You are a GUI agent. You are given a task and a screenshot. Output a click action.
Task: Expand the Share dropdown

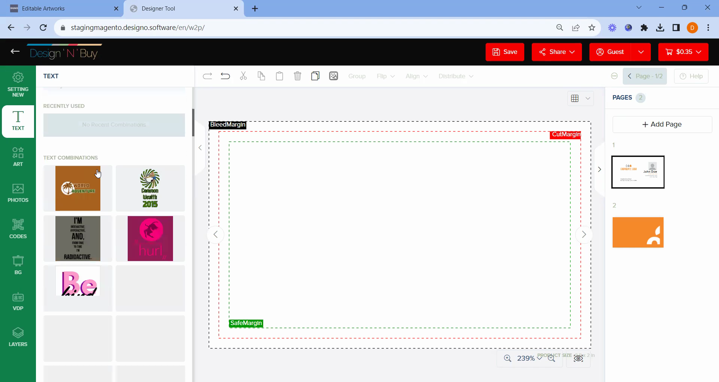point(556,52)
